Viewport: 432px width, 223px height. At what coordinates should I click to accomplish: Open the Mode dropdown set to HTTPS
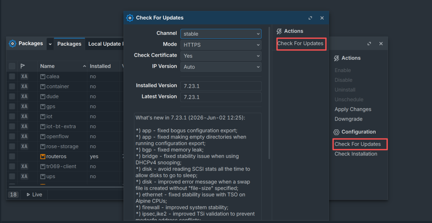[221, 45]
